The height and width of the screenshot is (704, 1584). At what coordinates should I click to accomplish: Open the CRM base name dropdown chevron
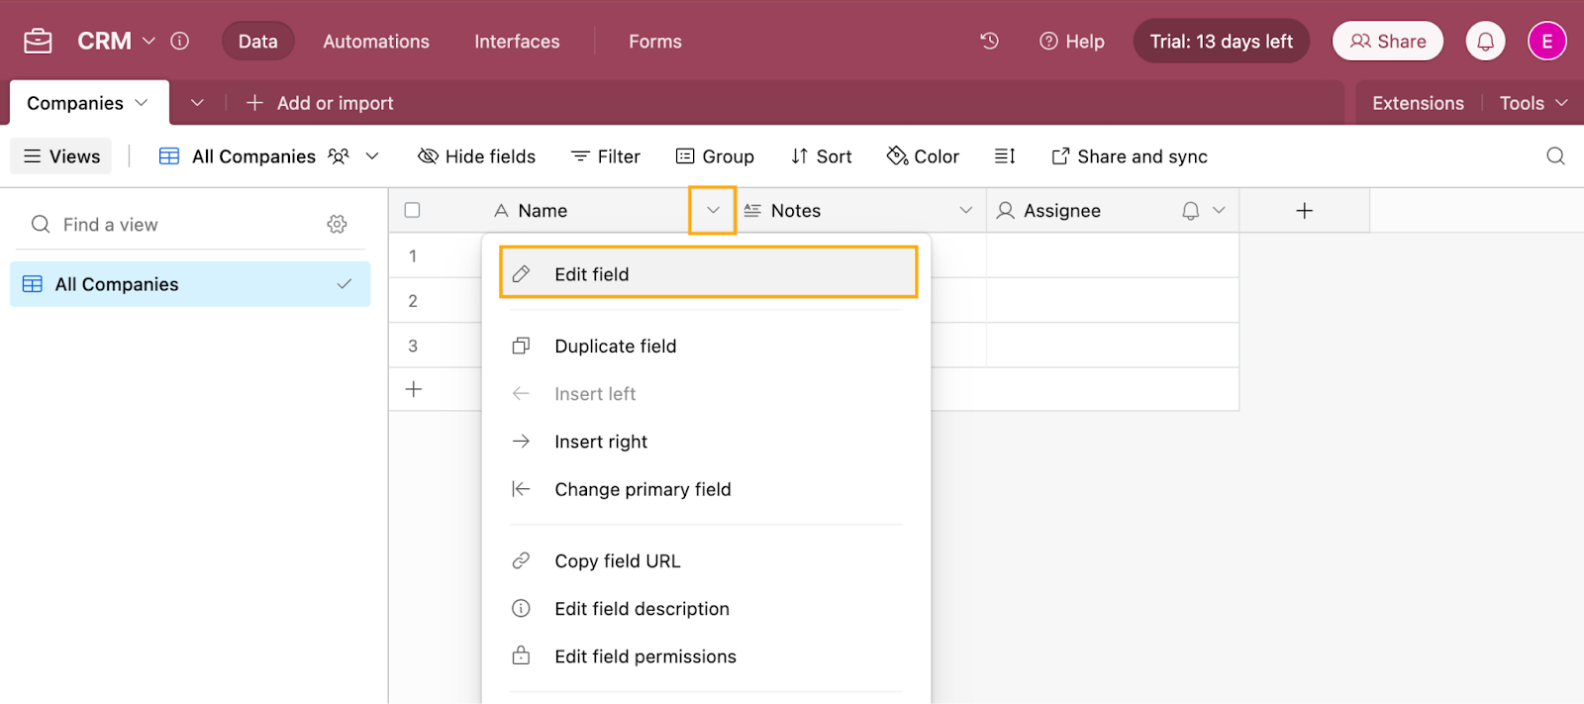(x=148, y=41)
